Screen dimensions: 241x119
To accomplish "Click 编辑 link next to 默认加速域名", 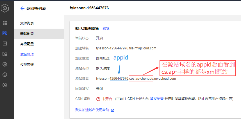I will (x=106, y=28).
